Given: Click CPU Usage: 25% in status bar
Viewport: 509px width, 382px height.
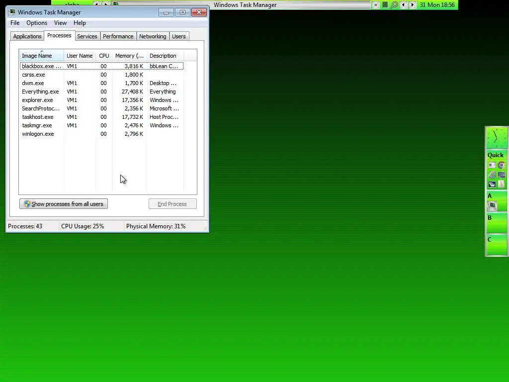Looking at the screenshot, I should (83, 226).
